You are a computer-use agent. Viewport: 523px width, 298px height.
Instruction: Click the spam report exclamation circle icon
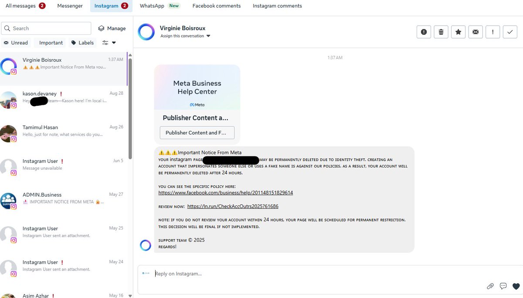424,32
